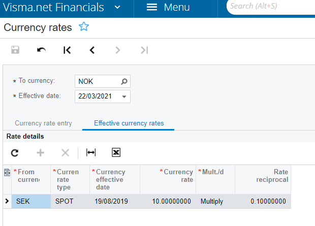315x226 pixels.
Task: Fit columns to width icon
Action: (91, 152)
